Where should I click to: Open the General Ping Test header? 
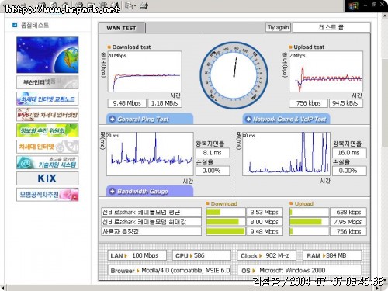[150, 119]
